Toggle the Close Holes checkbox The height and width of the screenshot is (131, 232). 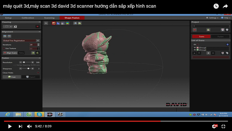tap(38, 73)
